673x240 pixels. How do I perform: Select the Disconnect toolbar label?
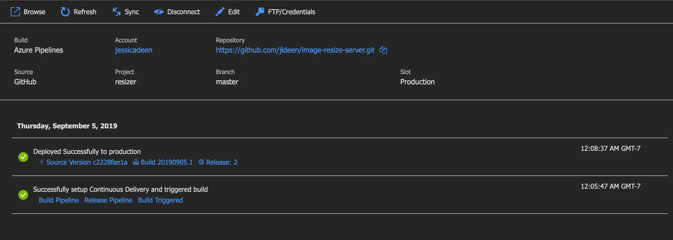coord(183,12)
